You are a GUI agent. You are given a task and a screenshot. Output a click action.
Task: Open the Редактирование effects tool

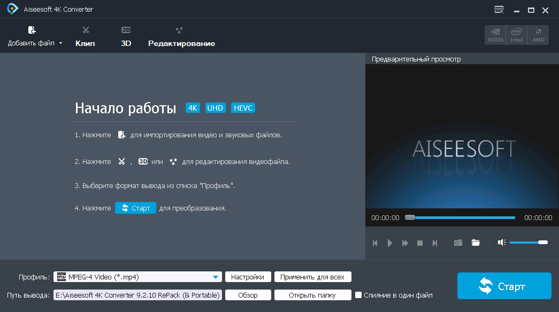[x=181, y=36]
